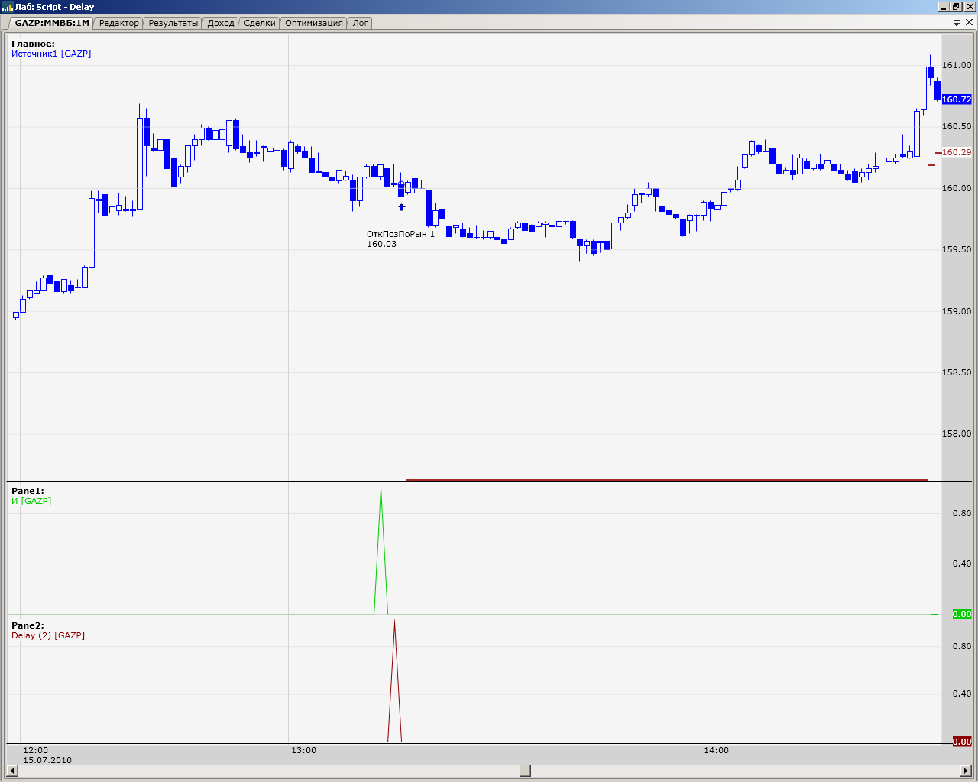Click the 160.00 price axis label

point(957,188)
